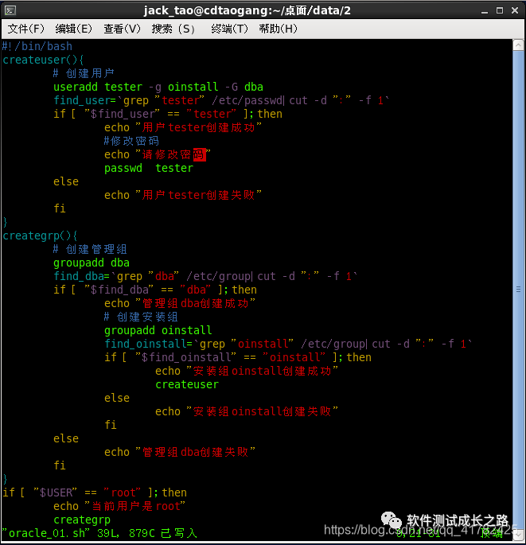Viewport: 526px width, 545px height.
Task: Maximize the terminal window
Action: (x=500, y=10)
